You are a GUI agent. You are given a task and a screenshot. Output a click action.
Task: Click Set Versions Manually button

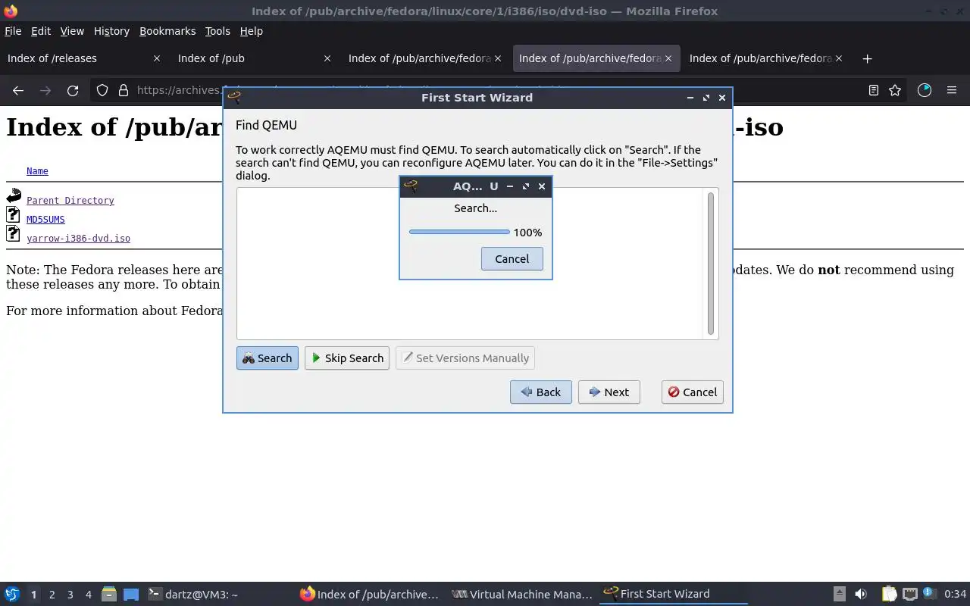click(465, 358)
